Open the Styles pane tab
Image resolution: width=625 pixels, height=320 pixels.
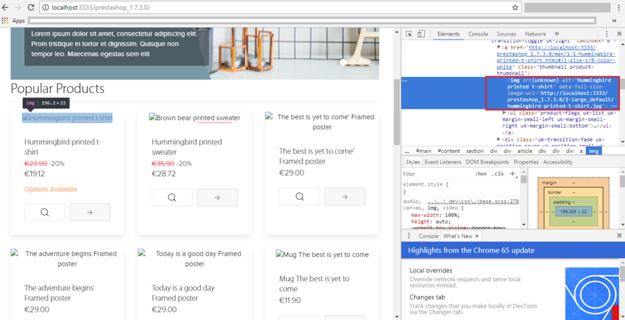(412, 162)
